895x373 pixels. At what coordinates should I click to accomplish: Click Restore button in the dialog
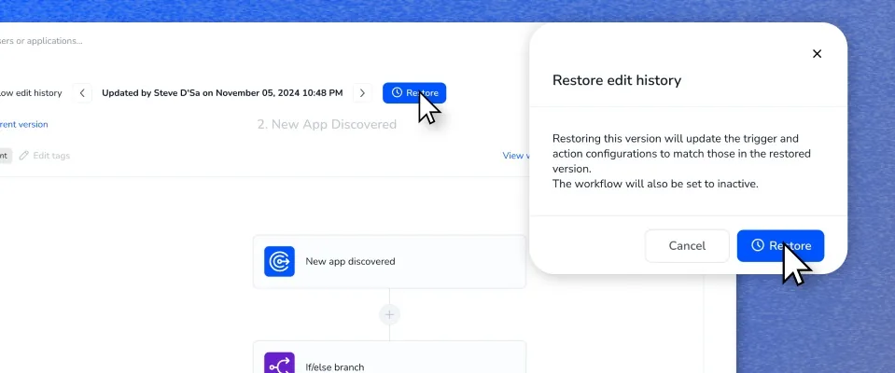(x=780, y=246)
